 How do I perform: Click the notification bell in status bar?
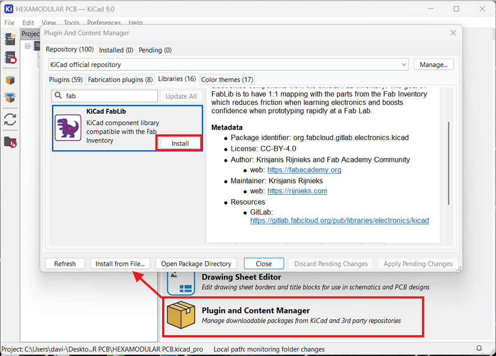479,348
